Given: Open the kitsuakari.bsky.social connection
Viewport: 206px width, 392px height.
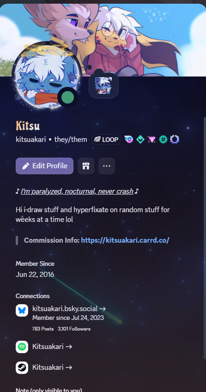Looking at the screenshot, I should click(69, 309).
